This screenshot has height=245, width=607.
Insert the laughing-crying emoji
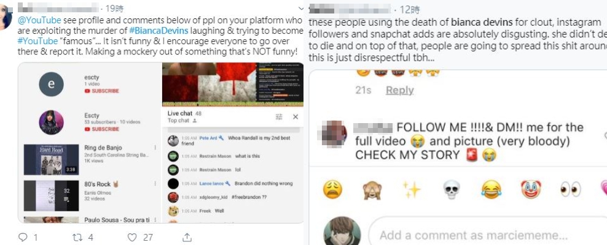[491, 189]
